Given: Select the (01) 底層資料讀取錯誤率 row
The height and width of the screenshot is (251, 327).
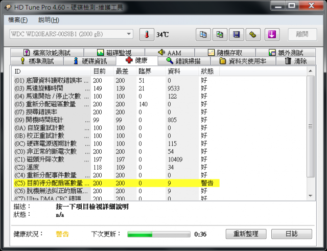Looking at the screenshot, I should pyautogui.click(x=116, y=81).
